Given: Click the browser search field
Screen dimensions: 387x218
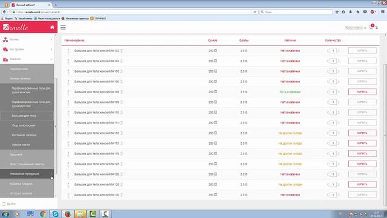Looking at the screenshot, I should pos(296,12).
